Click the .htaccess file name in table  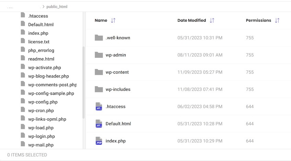tap(115, 107)
